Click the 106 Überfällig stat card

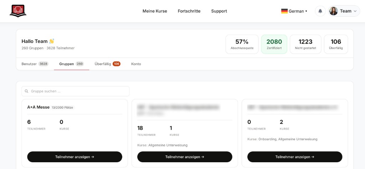pyautogui.click(x=336, y=44)
